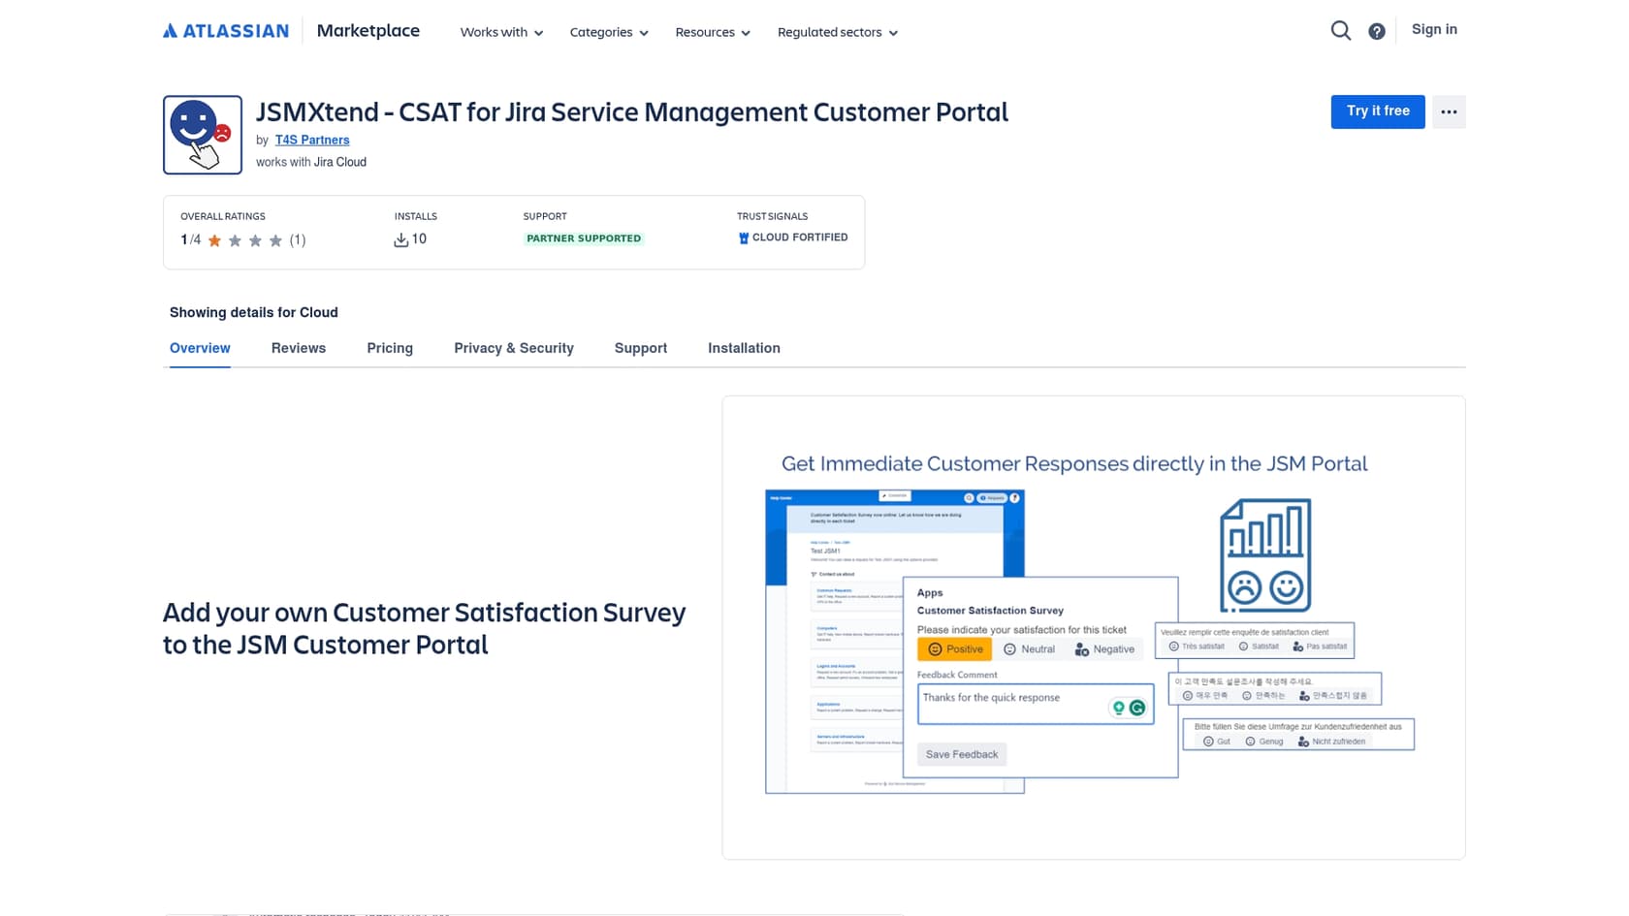Open the search magnifier icon

click(1340, 30)
